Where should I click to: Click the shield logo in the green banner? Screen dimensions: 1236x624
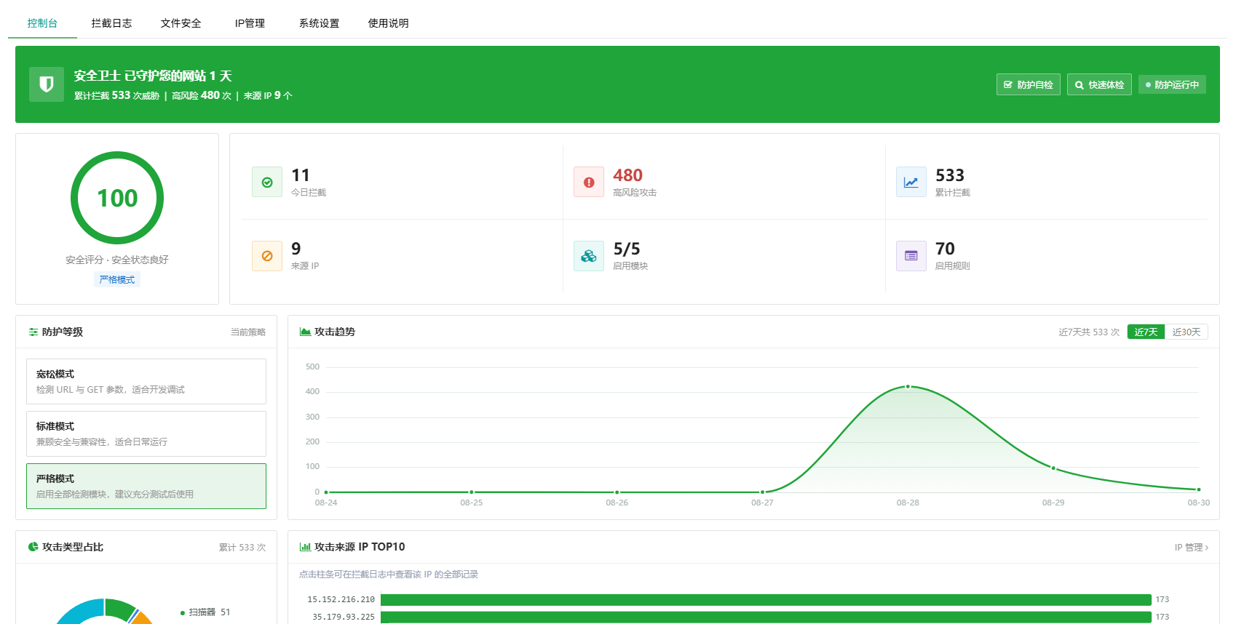point(47,84)
